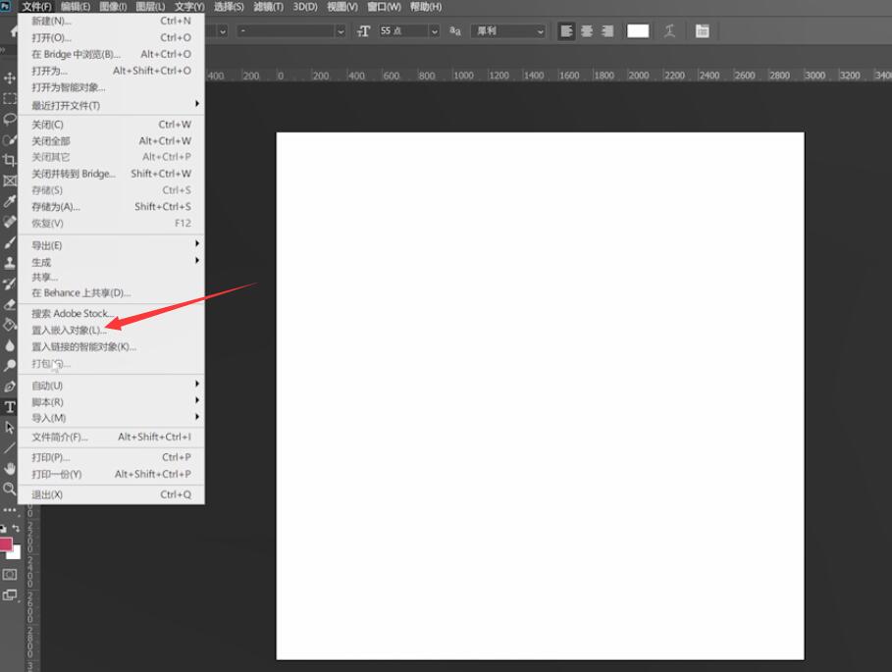Viewport: 892px width, 672px height.
Task: Click the font size field showing 55
Action: click(404, 31)
